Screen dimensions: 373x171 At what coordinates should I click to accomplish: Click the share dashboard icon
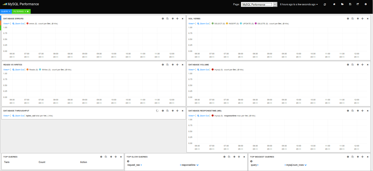point(358,4)
